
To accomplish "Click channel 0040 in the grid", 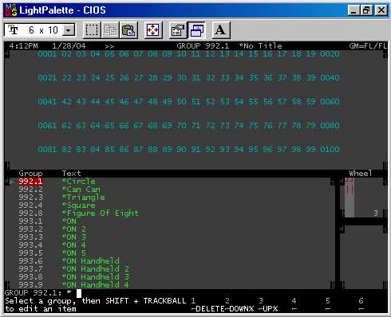I will click(330, 78).
